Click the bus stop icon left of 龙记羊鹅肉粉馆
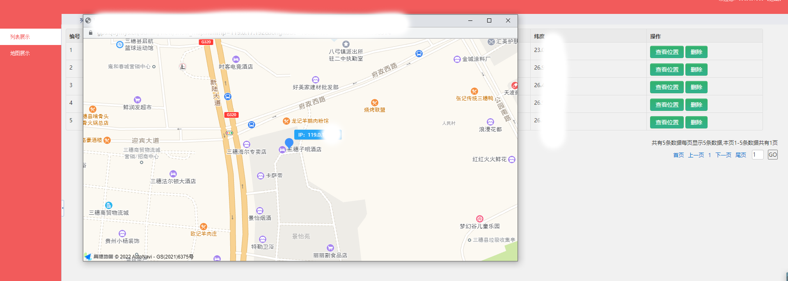This screenshot has width=788, height=281. coord(252,125)
